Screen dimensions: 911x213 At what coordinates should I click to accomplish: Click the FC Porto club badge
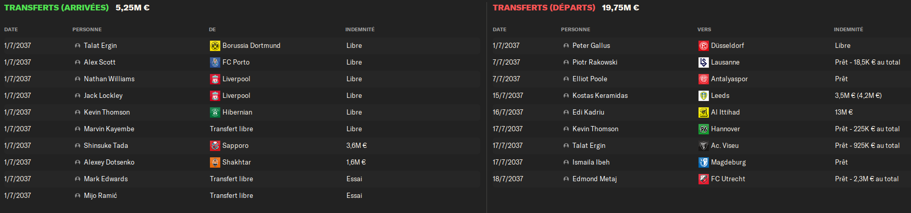215,62
